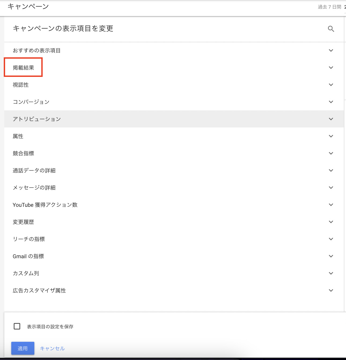Expand the 属性 chevron arrow
The image size is (346, 360).
[331, 136]
